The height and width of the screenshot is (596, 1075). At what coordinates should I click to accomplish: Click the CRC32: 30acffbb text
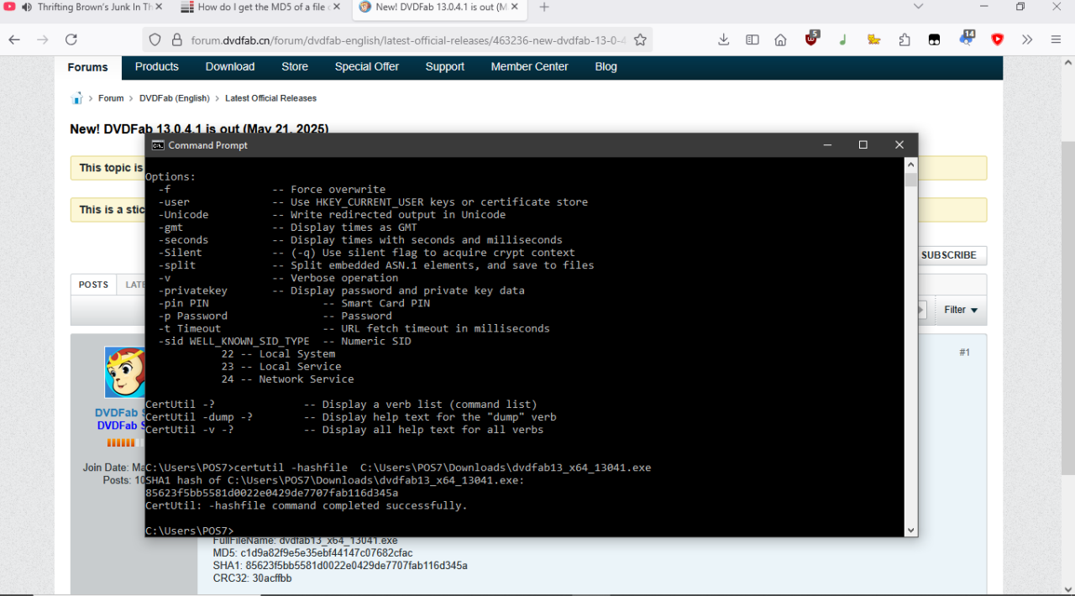253,578
